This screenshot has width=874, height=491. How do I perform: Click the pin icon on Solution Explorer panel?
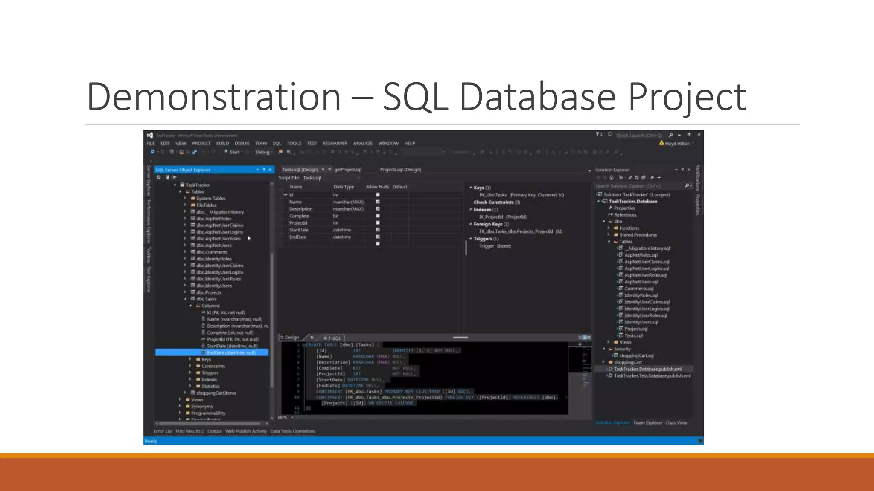click(x=682, y=170)
